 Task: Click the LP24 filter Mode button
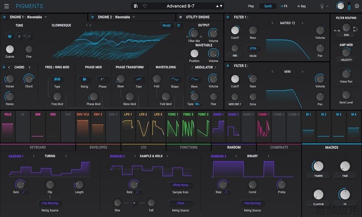tap(253, 48)
